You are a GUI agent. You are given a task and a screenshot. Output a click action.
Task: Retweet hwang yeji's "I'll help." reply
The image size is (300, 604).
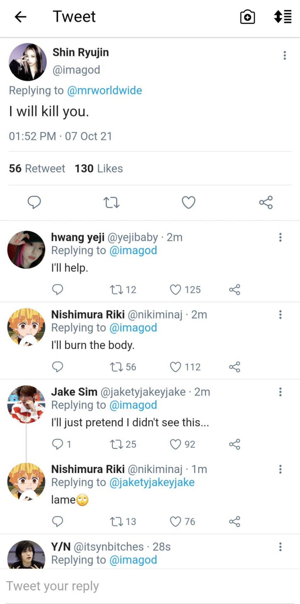[x=116, y=289]
